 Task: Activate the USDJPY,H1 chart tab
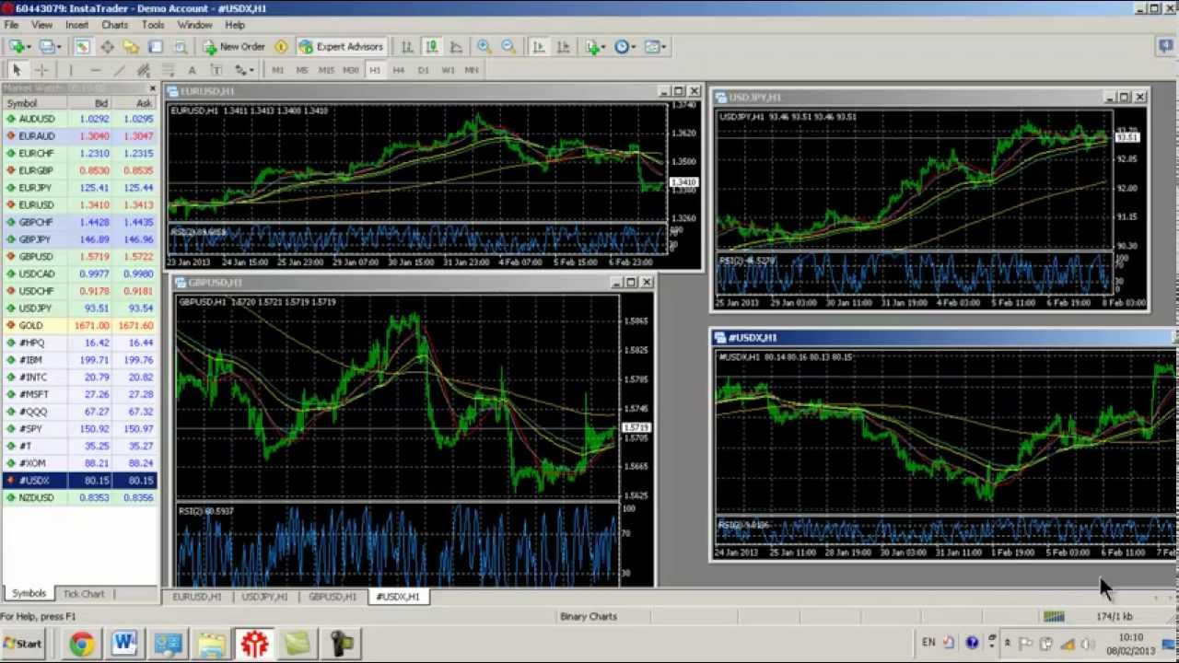coord(265,597)
